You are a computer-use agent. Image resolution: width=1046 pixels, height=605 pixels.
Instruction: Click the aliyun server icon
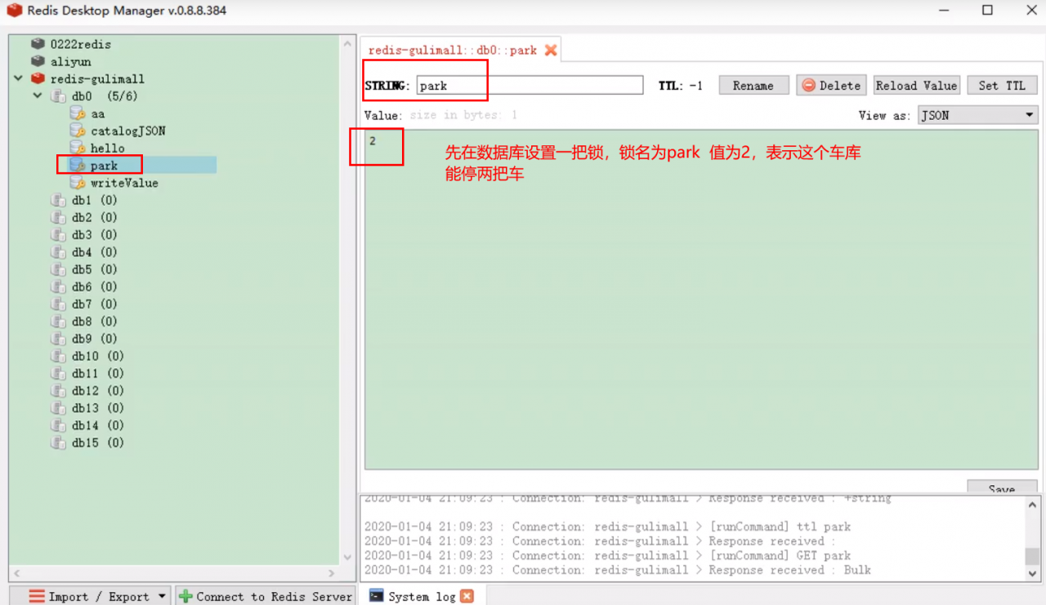pos(38,61)
